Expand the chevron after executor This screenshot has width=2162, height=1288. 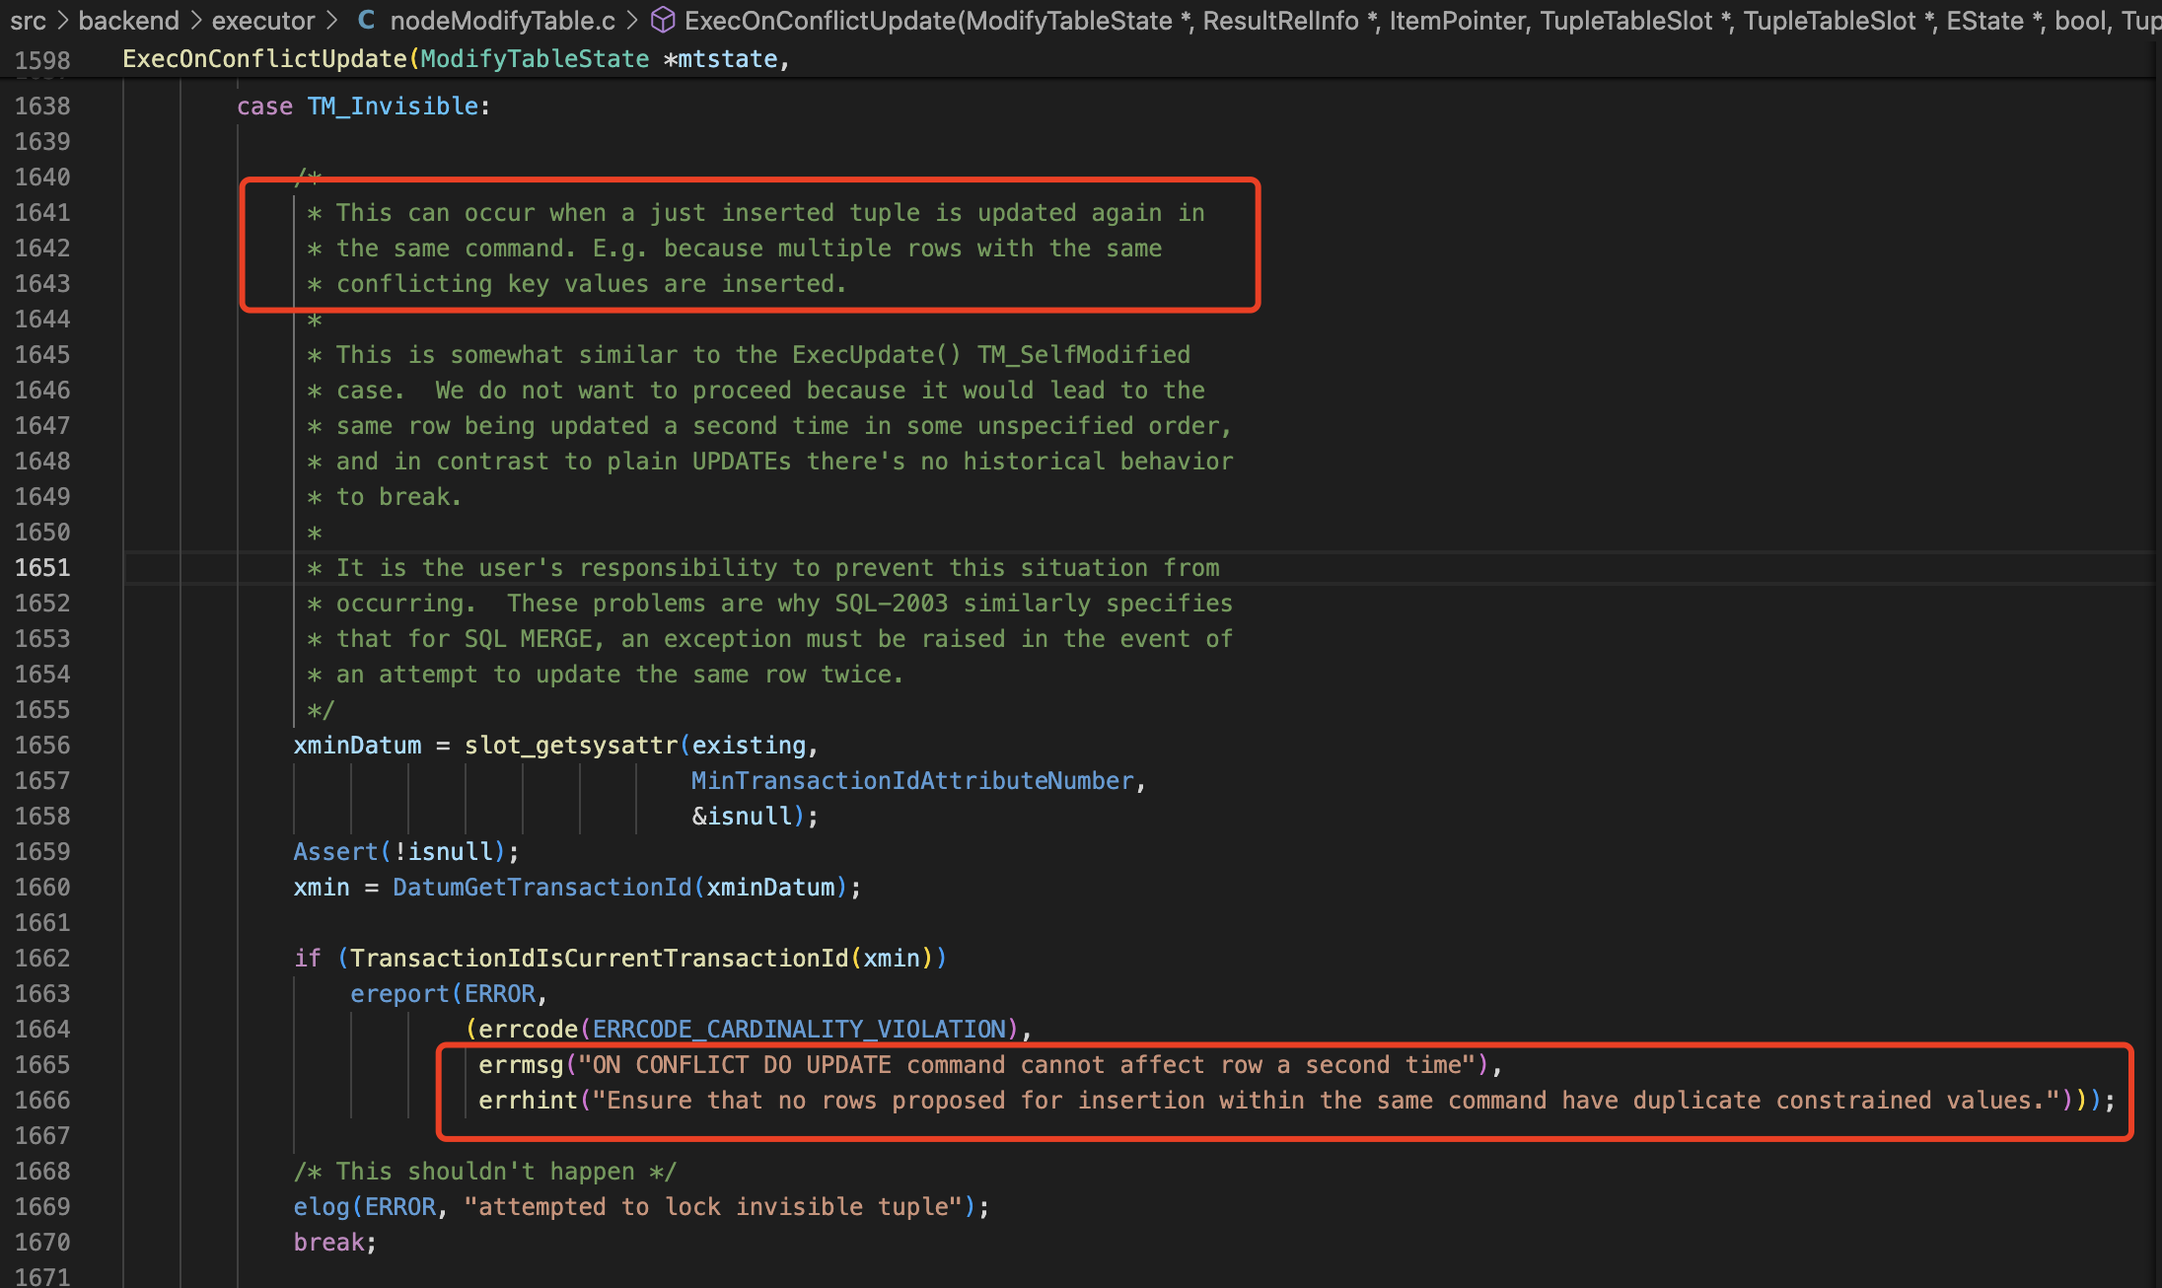tap(330, 20)
